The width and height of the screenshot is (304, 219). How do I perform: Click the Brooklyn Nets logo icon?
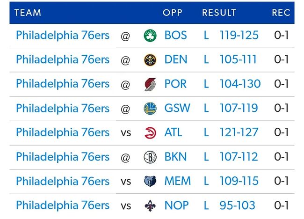(x=150, y=157)
